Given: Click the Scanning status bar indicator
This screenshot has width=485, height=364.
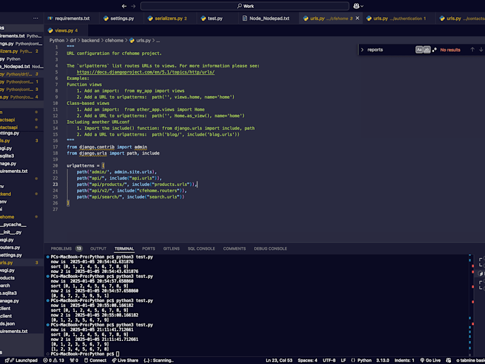Looking at the screenshot, I should tap(159, 360).
